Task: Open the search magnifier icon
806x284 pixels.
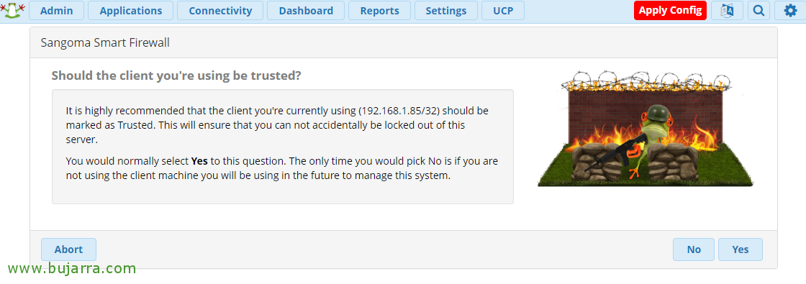Action: pyautogui.click(x=759, y=11)
